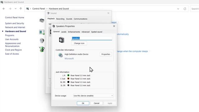Viewport: 199px width, 112px height.
Task: Select the General tab
Action: click(x=56, y=32)
